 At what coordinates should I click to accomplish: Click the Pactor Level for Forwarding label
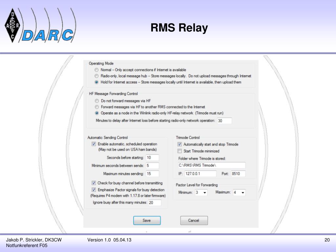pos(197,185)
